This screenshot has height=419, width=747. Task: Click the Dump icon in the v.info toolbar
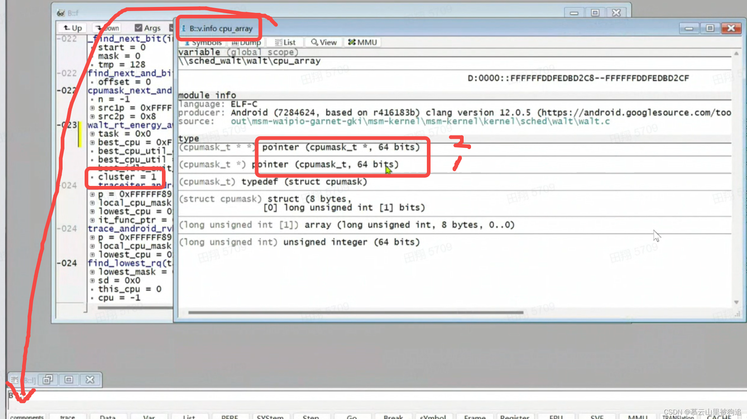click(x=246, y=42)
